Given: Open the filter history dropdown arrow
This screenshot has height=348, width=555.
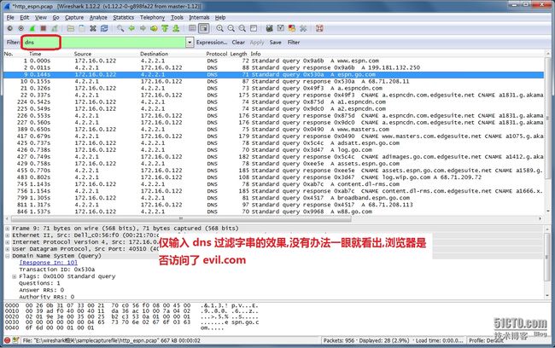Looking at the screenshot, I should [190, 43].
